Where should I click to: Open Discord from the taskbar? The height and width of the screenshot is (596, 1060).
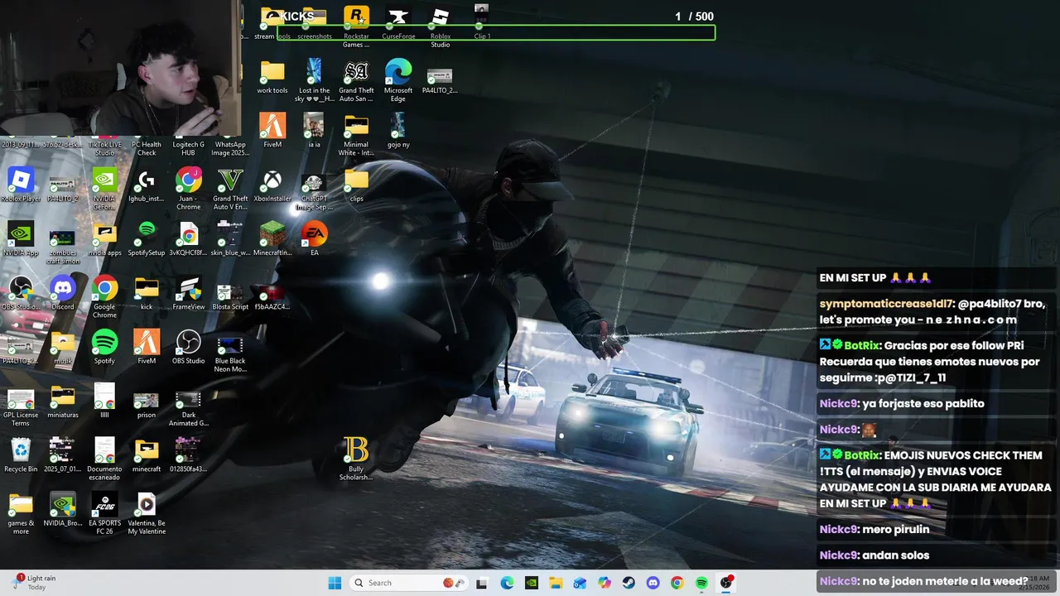coord(653,583)
